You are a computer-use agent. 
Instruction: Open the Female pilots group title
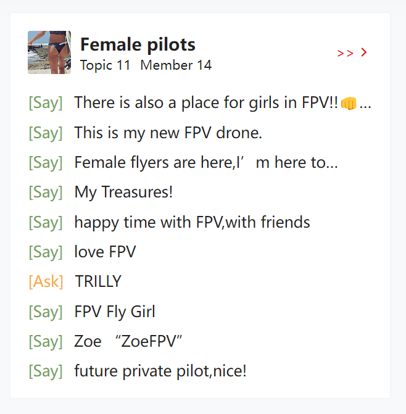pyautogui.click(x=138, y=44)
